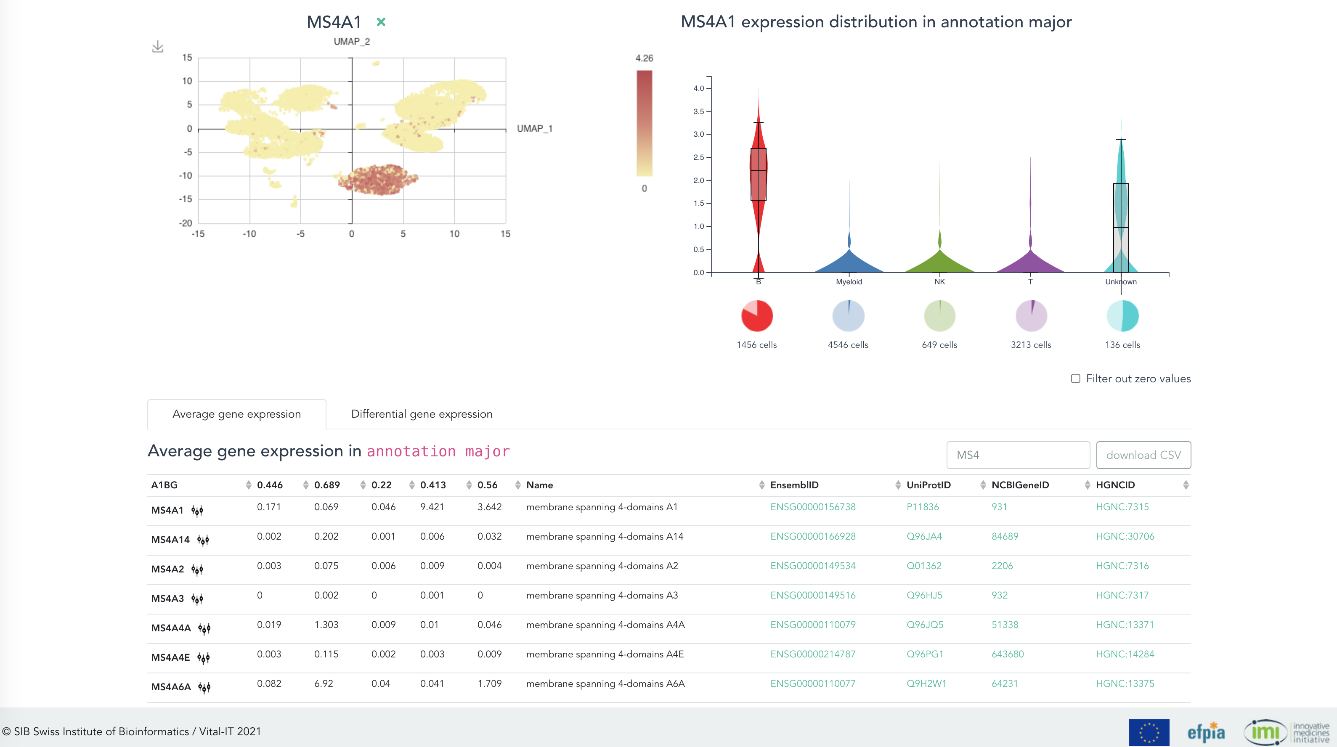This screenshot has width=1337, height=747.
Task: Open the violin plot icon beside MS4A6A
Action: [204, 687]
